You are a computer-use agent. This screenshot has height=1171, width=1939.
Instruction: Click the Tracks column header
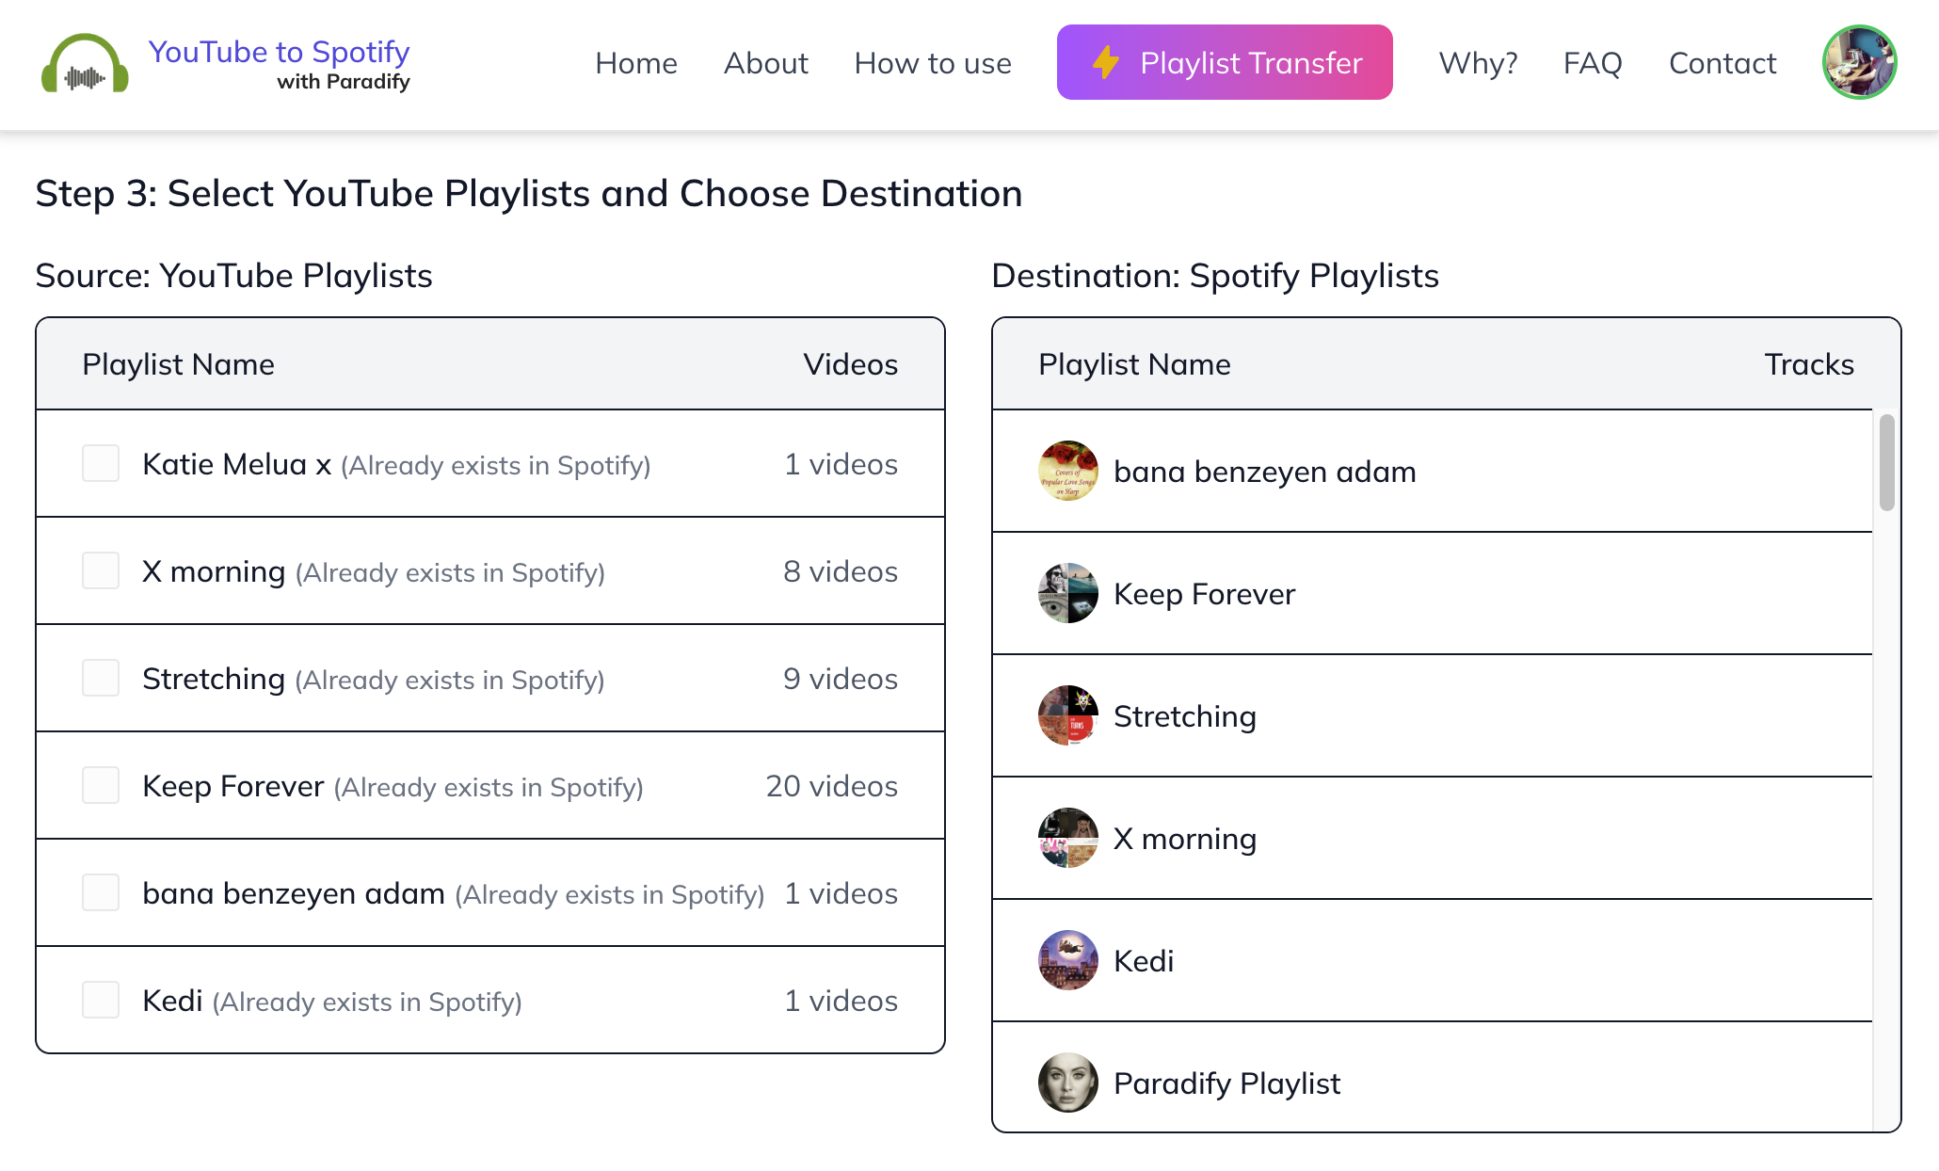pyautogui.click(x=1809, y=364)
